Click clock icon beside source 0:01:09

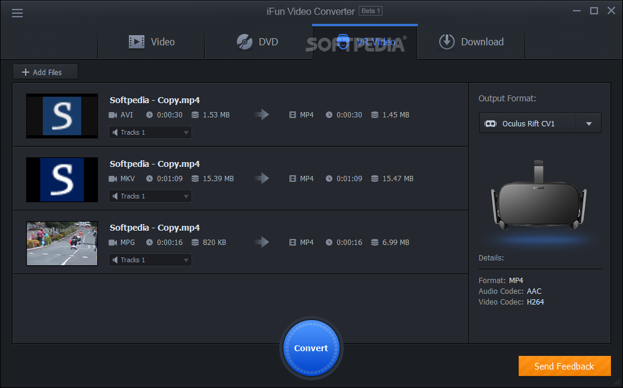[x=149, y=179]
